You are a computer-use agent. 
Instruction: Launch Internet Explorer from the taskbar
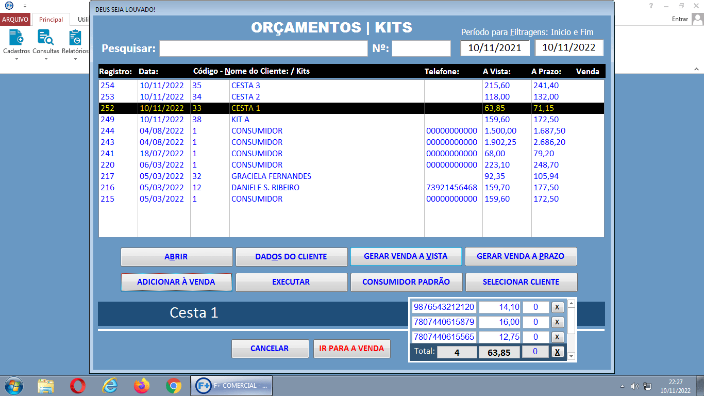(110, 386)
